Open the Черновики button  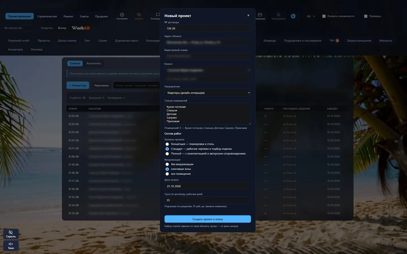[101, 86]
